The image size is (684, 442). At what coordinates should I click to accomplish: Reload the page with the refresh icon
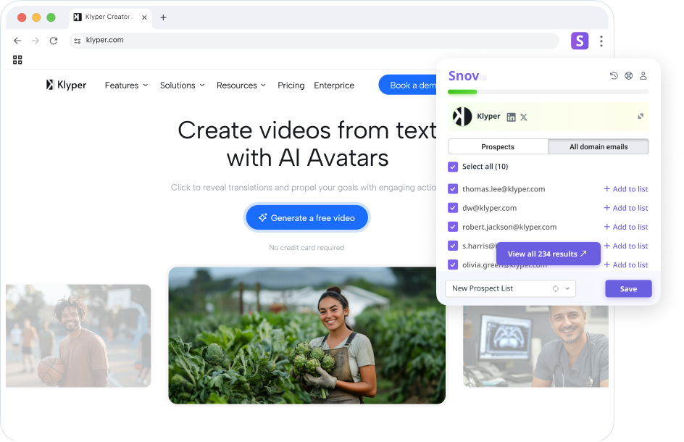click(54, 41)
